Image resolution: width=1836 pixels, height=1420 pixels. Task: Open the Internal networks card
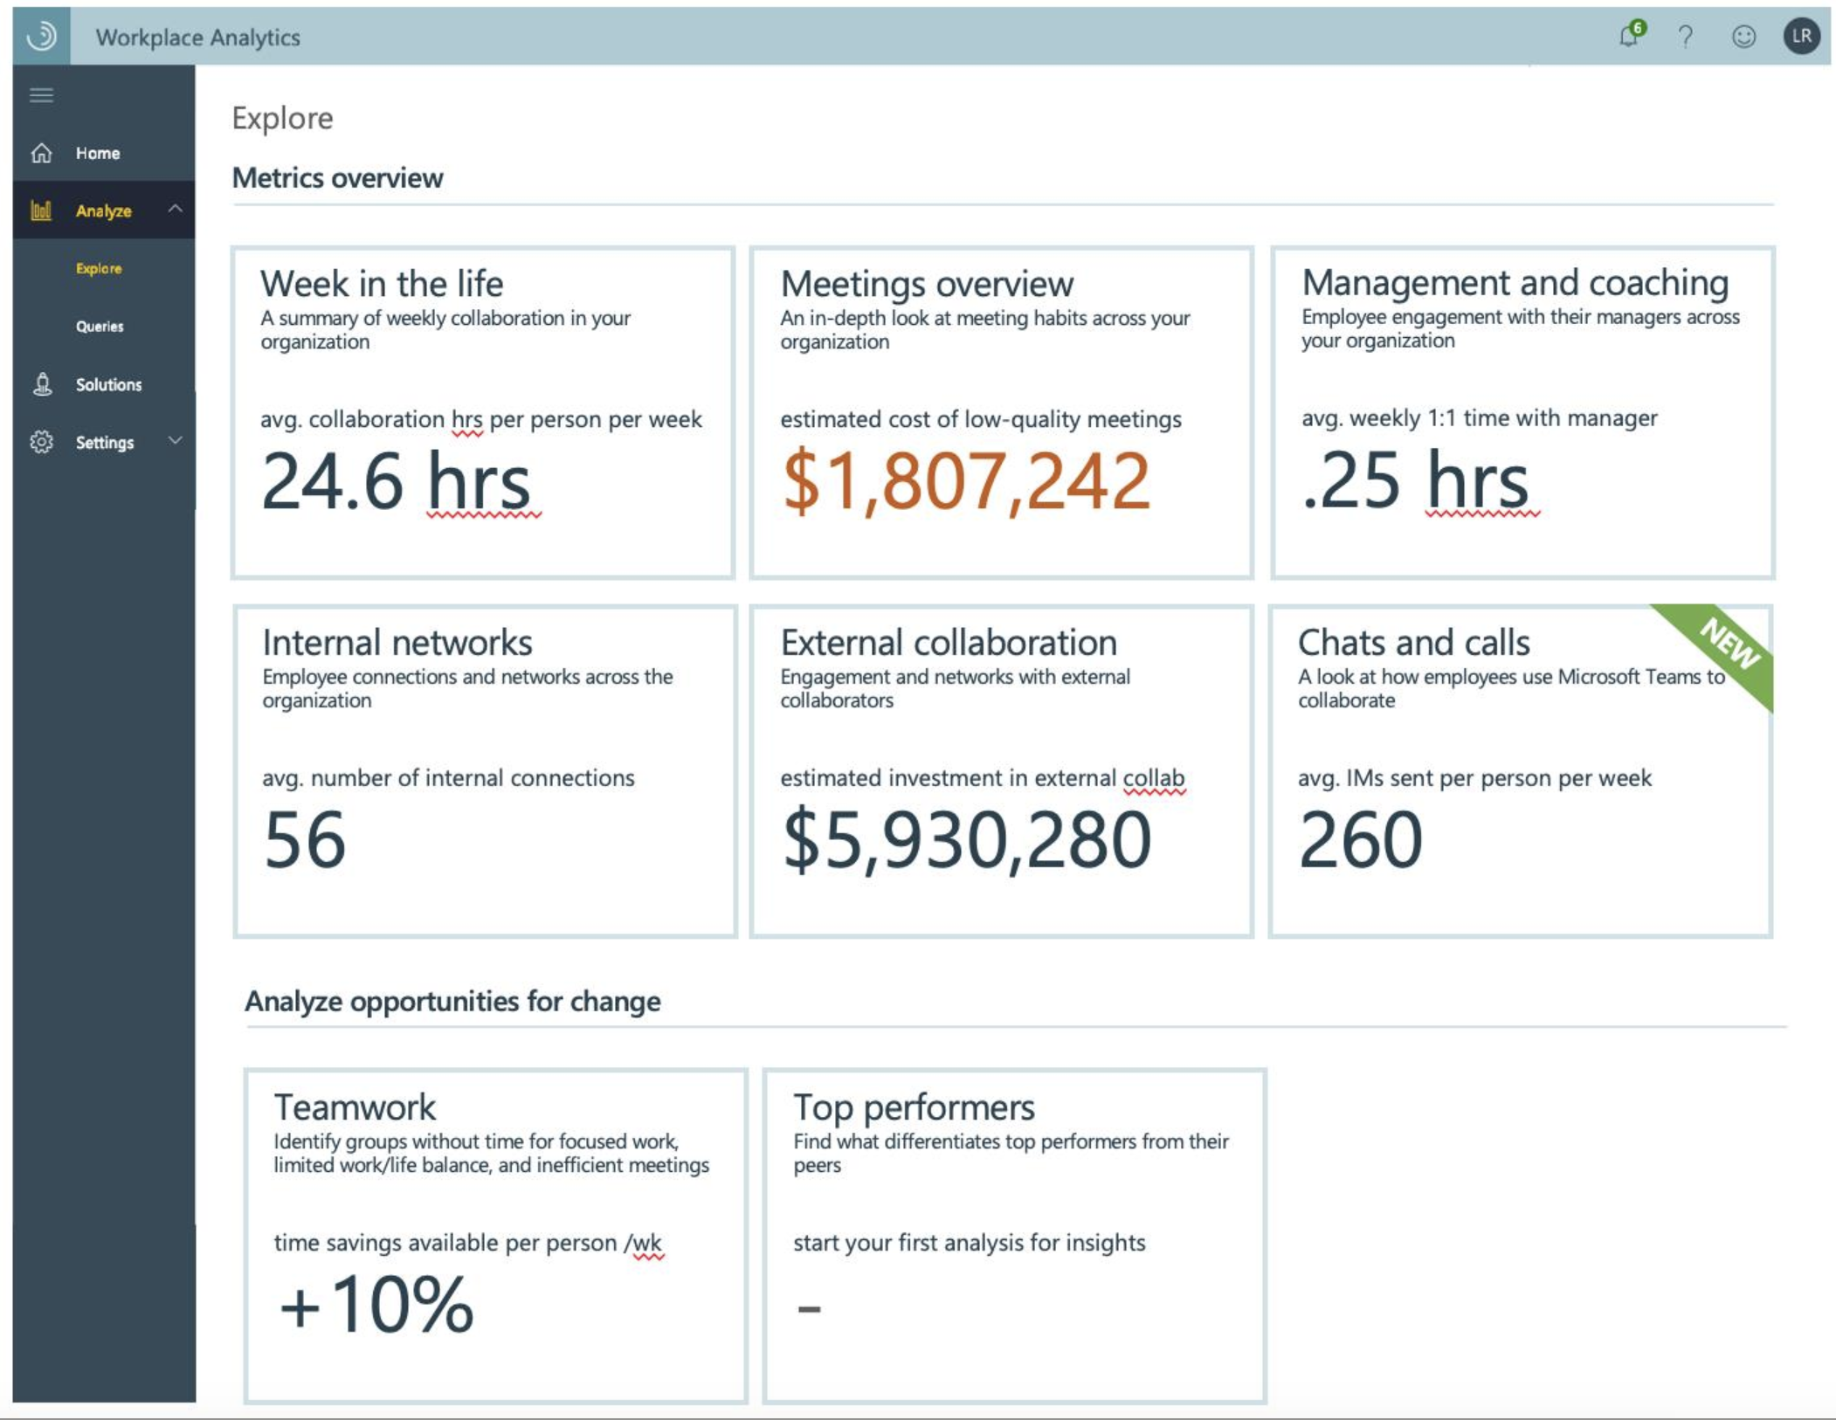point(485,771)
